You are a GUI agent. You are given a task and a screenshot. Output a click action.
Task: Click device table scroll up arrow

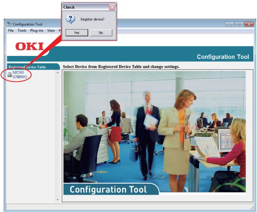[x=58, y=72]
